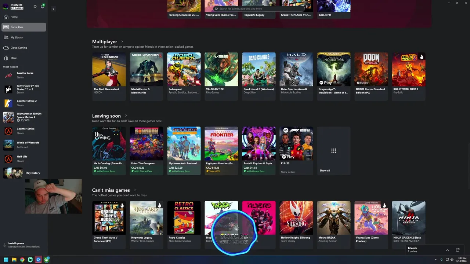470x264 pixels.
Task: Show hidden system tray icons
Action: 435,260
